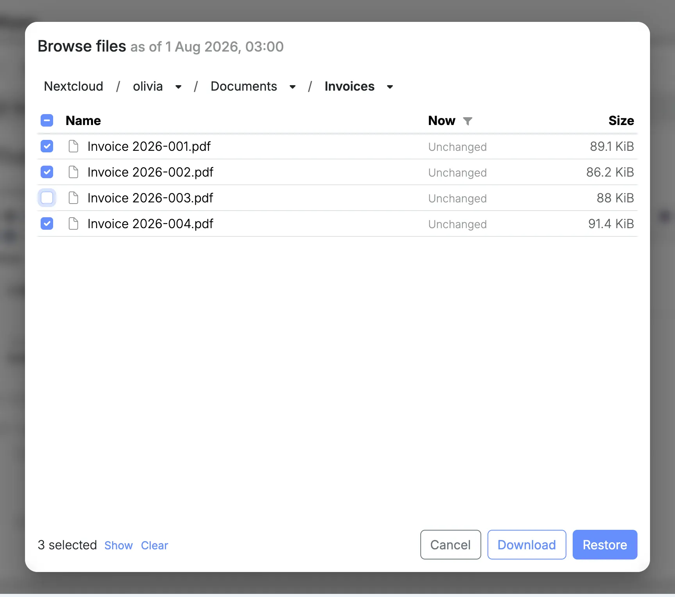Expand the Documents breadcrumb dropdown arrow
The height and width of the screenshot is (597, 675).
(293, 87)
